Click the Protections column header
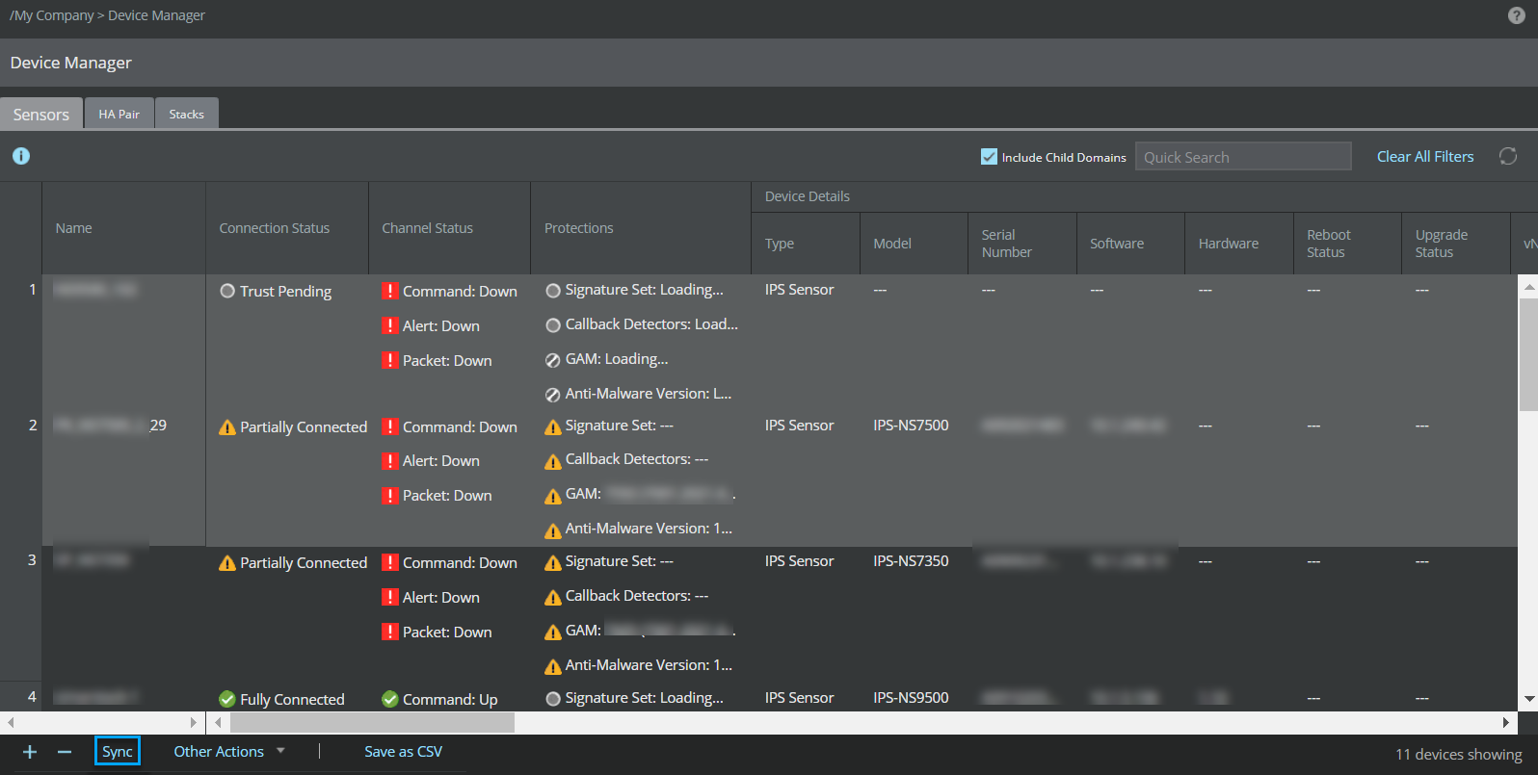The width and height of the screenshot is (1538, 775). coord(641,228)
